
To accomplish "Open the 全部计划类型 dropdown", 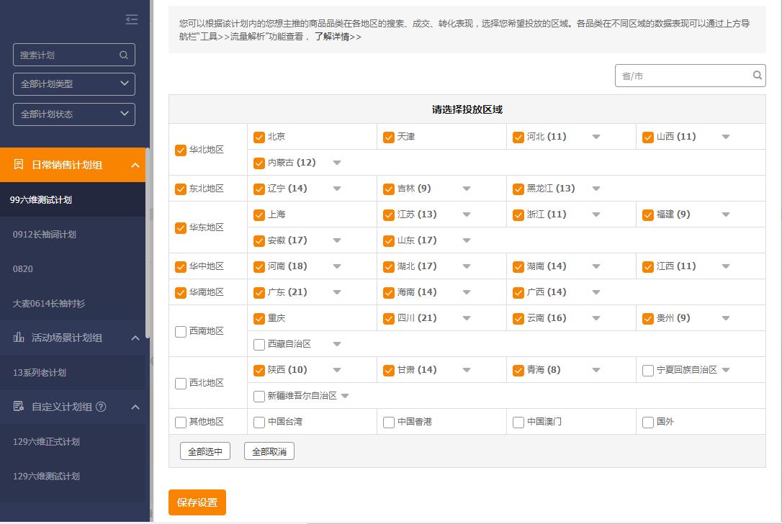I will (x=73, y=84).
